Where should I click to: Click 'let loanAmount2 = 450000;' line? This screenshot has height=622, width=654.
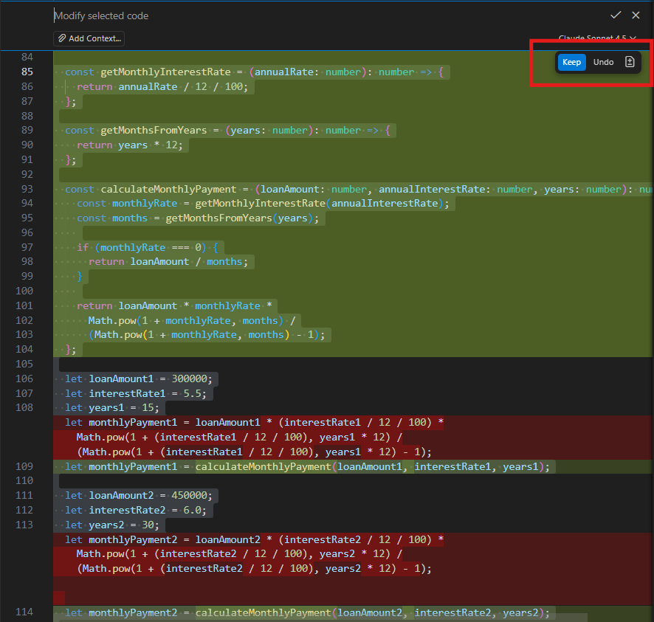coord(139,496)
